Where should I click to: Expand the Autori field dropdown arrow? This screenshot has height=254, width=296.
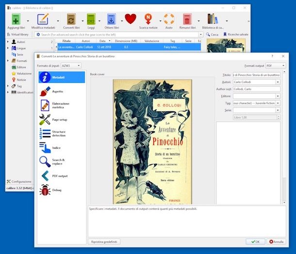(278, 82)
